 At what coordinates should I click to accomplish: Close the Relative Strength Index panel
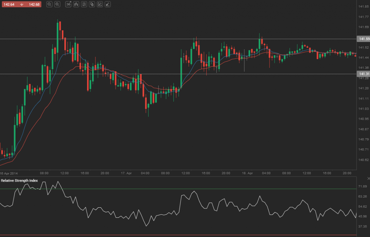pyautogui.click(x=368, y=179)
